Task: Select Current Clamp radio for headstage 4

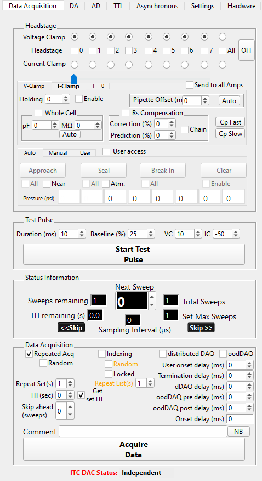Action: [149, 65]
